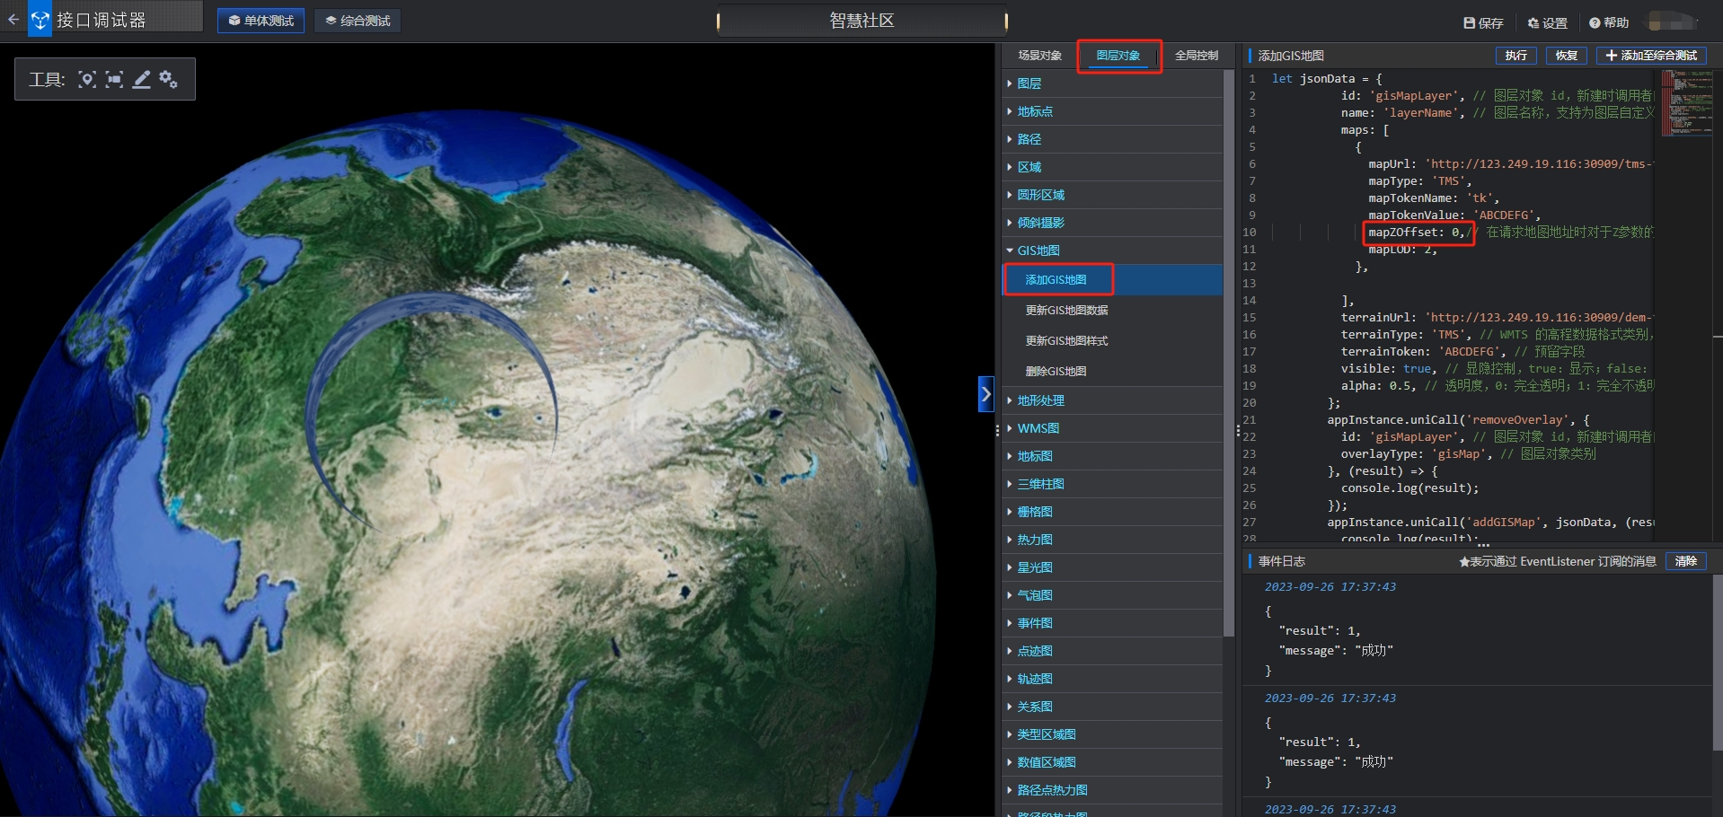Select 更新GIS地图样式 item
Image resolution: width=1723 pixels, height=817 pixels.
pos(1112,341)
